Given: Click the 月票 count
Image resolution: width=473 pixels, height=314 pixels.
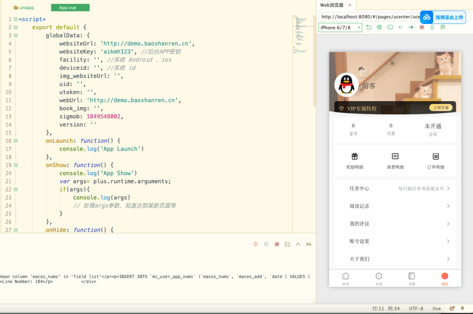Looking at the screenshot, I should [391, 129].
